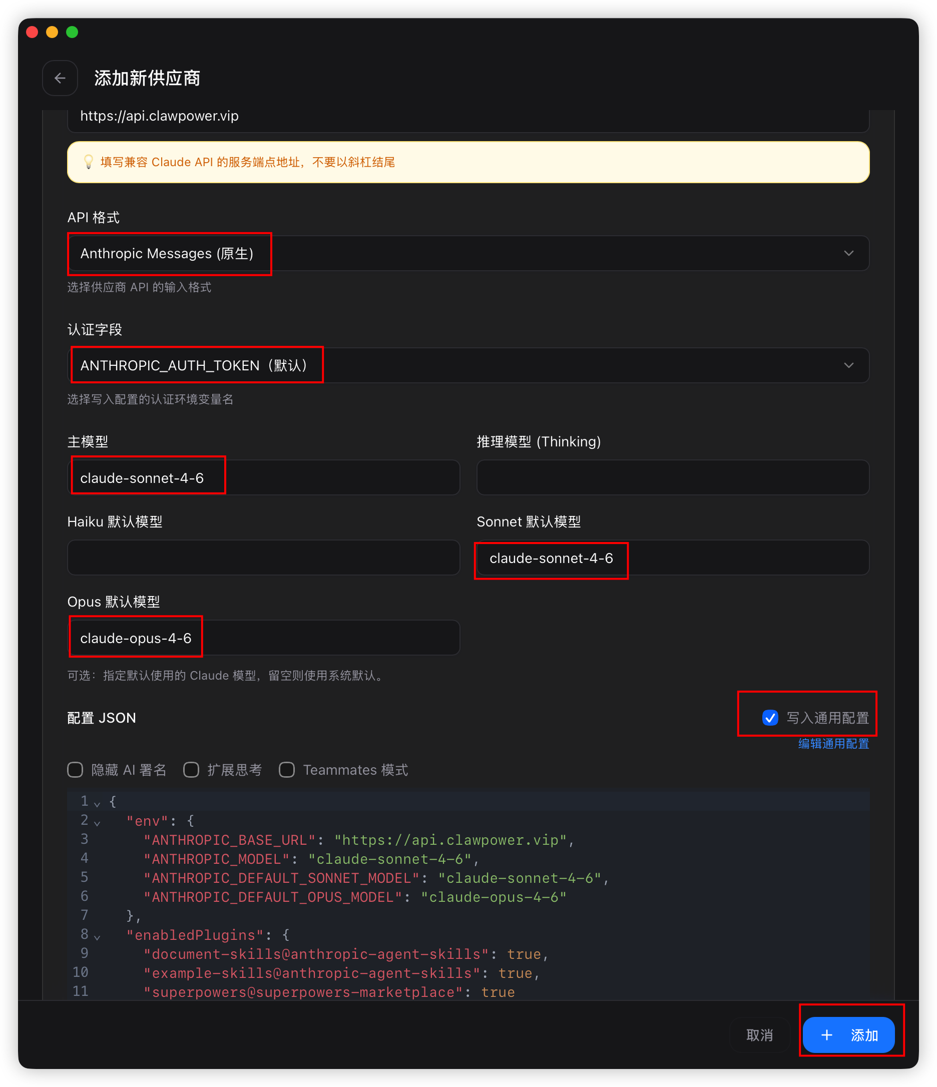Enable Teammates 模式 checkbox
The width and height of the screenshot is (937, 1087).
(286, 770)
